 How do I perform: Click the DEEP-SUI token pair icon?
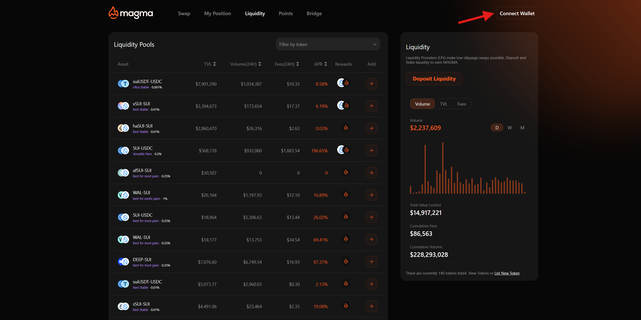tap(123, 262)
